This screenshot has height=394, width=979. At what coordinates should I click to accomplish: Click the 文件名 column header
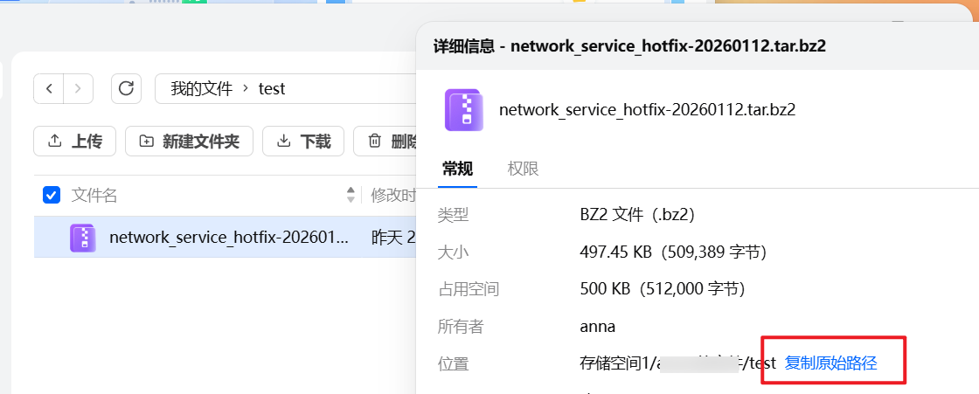pos(94,195)
